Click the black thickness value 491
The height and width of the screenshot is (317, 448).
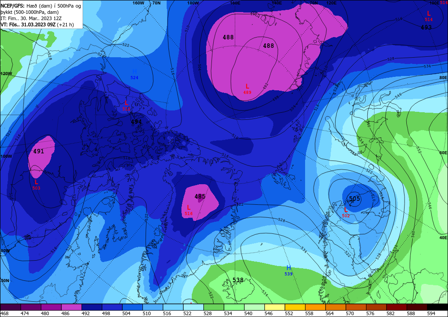click(39, 152)
